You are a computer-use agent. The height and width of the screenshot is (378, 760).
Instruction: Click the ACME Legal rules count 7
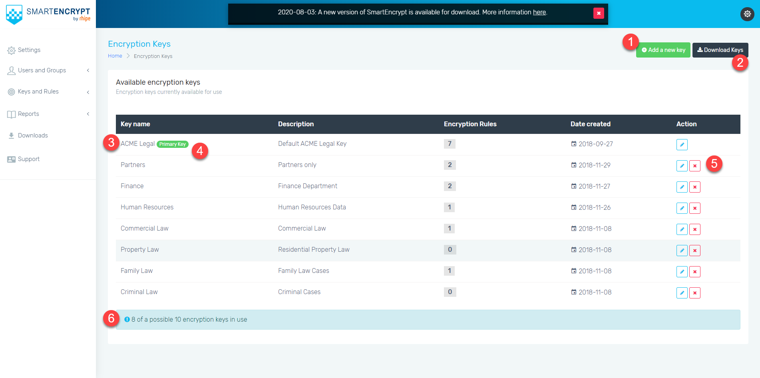450,144
